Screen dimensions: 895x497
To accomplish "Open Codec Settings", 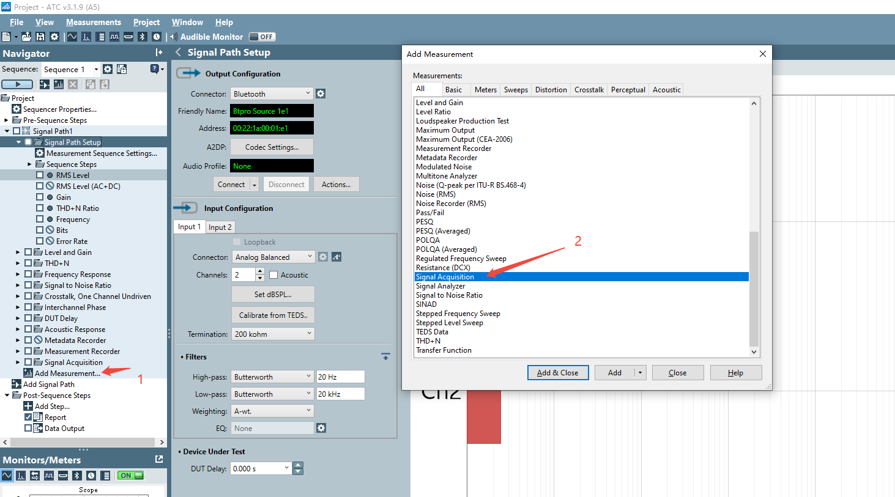I will tap(272, 147).
